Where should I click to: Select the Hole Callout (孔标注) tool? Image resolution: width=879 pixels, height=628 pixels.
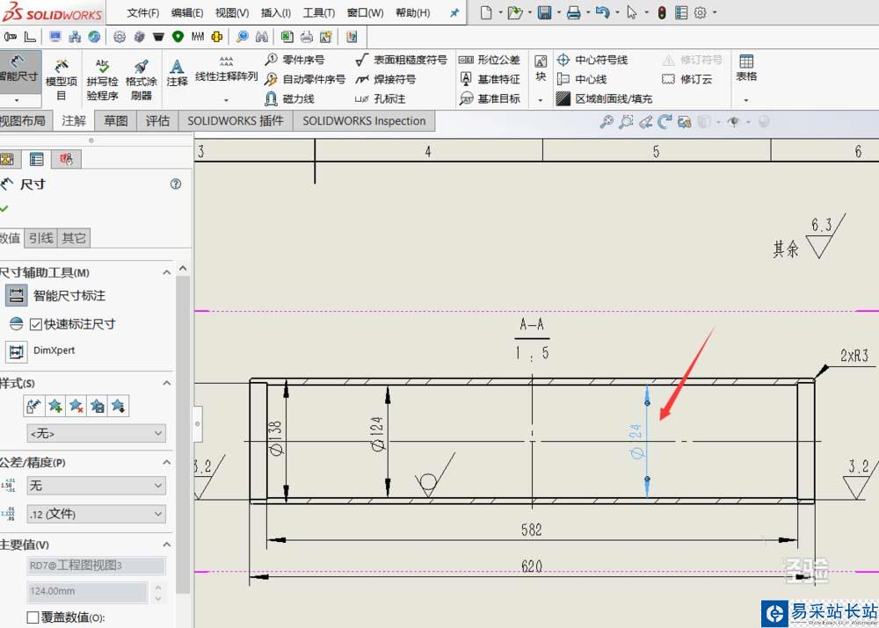[381, 99]
